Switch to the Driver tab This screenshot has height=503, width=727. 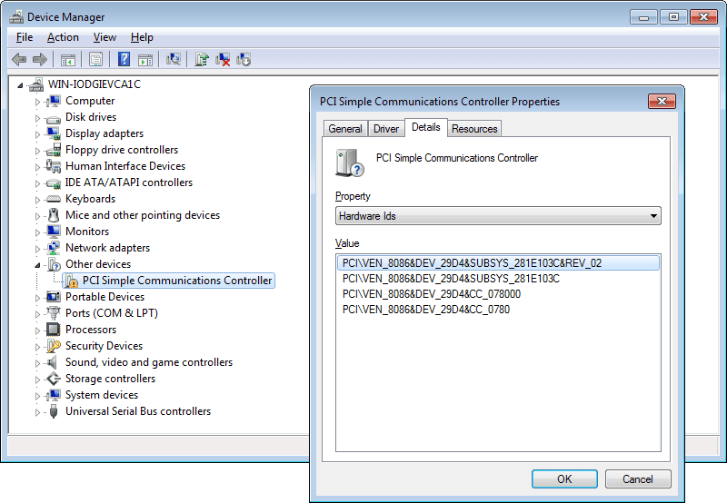point(385,129)
